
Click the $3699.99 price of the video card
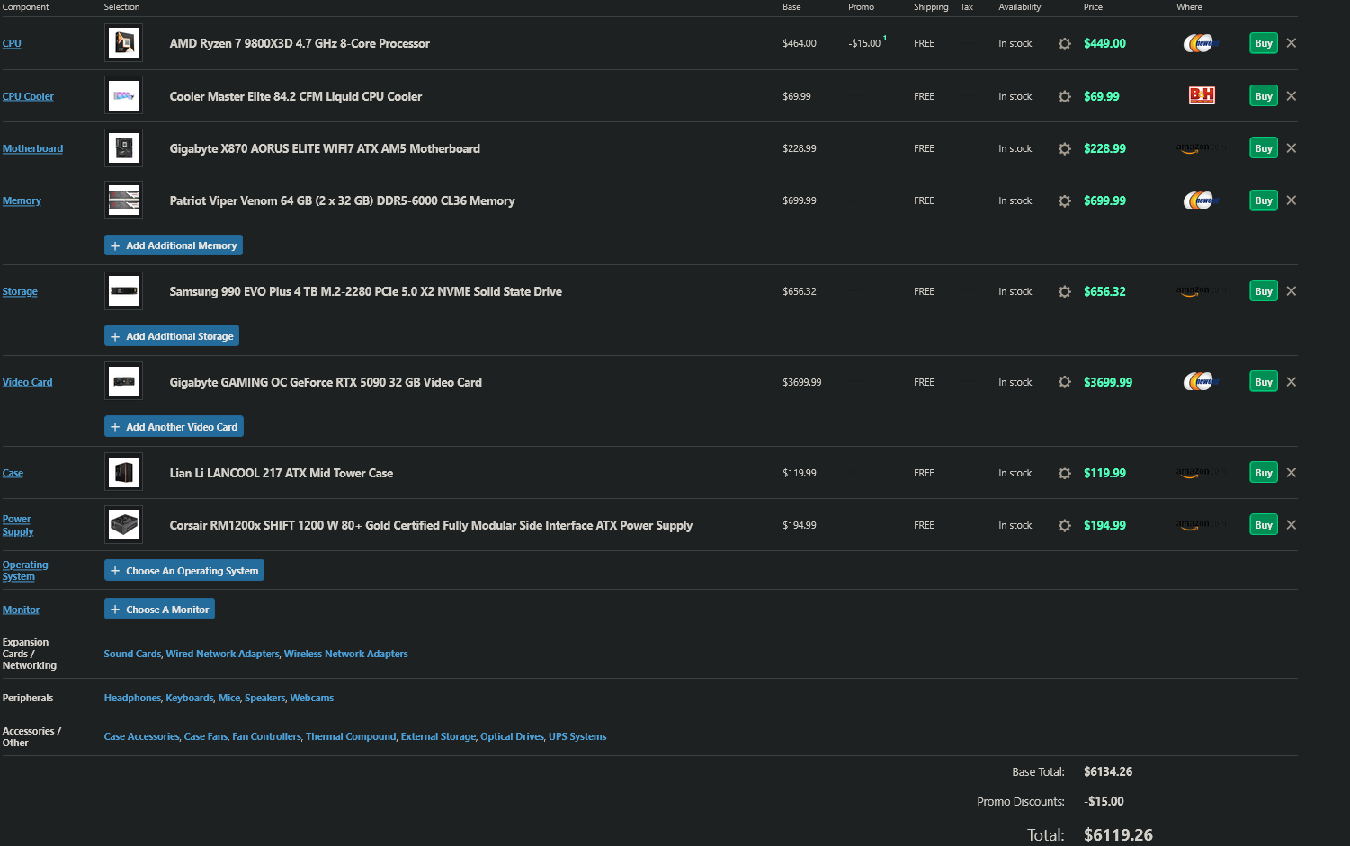(1108, 382)
